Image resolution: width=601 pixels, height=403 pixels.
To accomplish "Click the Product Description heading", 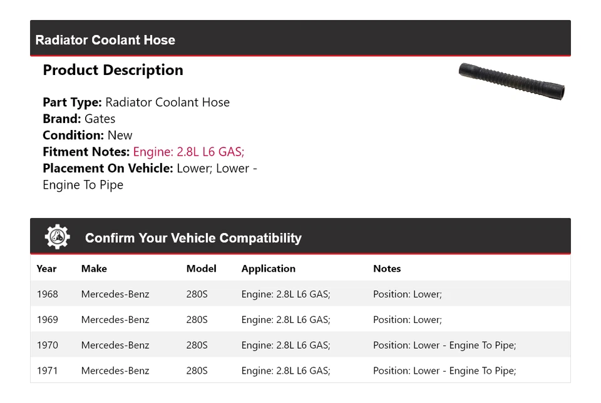I will (113, 70).
